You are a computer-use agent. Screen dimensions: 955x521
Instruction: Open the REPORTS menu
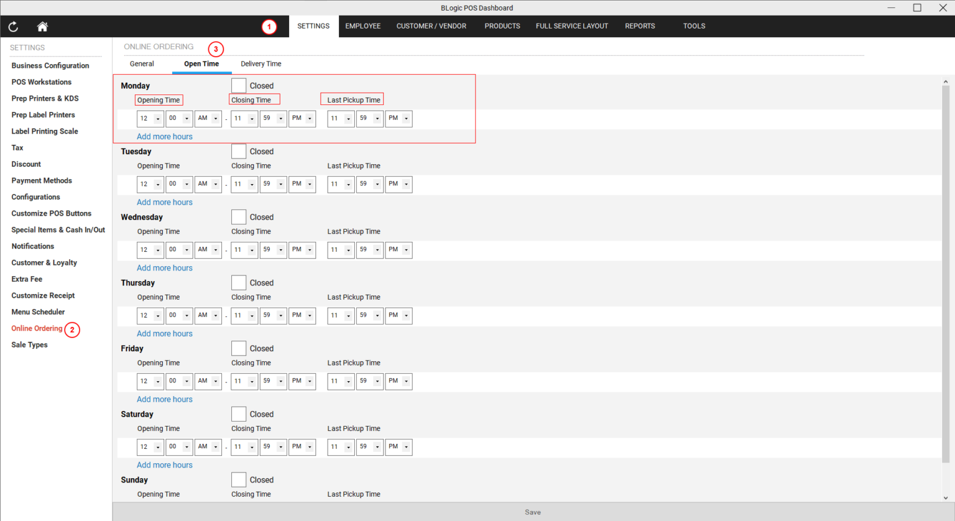(x=640, y=26)
